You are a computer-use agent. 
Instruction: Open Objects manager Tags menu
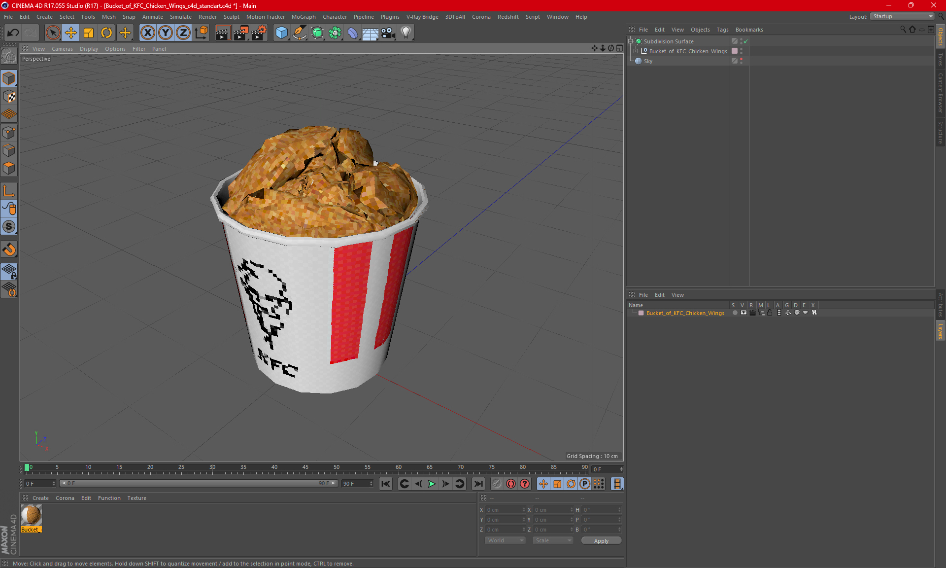tap(722, 30)
